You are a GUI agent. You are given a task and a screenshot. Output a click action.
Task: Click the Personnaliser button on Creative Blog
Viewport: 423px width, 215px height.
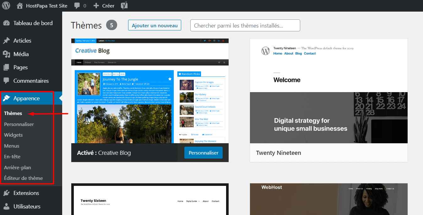tap(203, 153)
